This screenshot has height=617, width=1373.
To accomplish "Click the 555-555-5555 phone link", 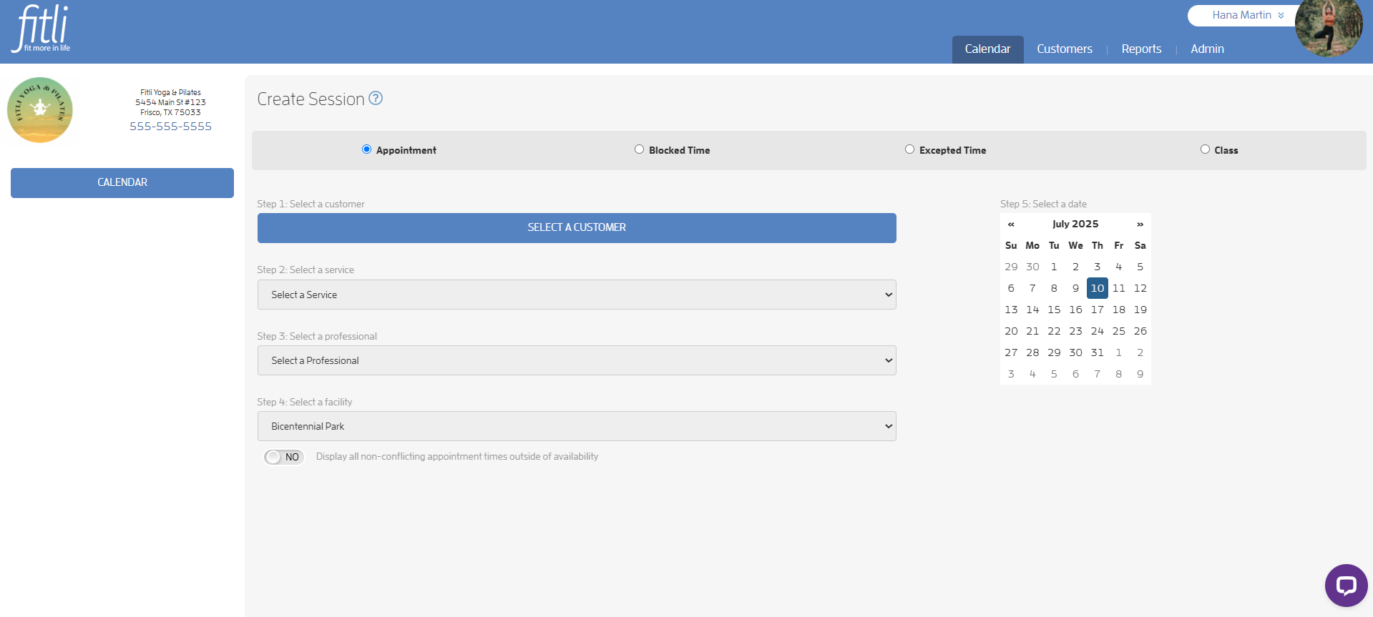I will click(x=170, y=126).
